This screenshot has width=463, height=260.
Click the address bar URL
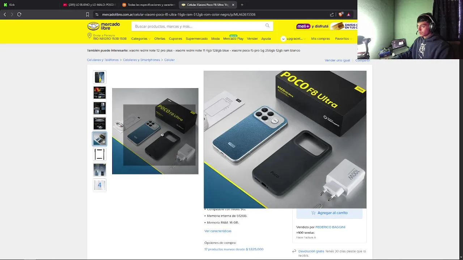[179, 14]
